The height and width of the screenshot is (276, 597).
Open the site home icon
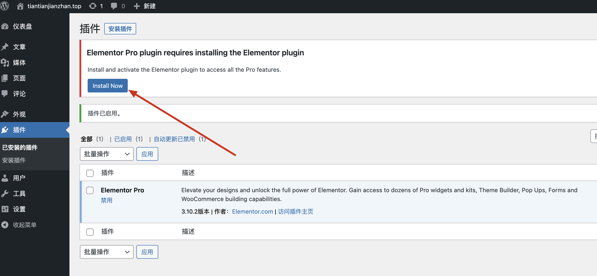(x=20, y=6)
